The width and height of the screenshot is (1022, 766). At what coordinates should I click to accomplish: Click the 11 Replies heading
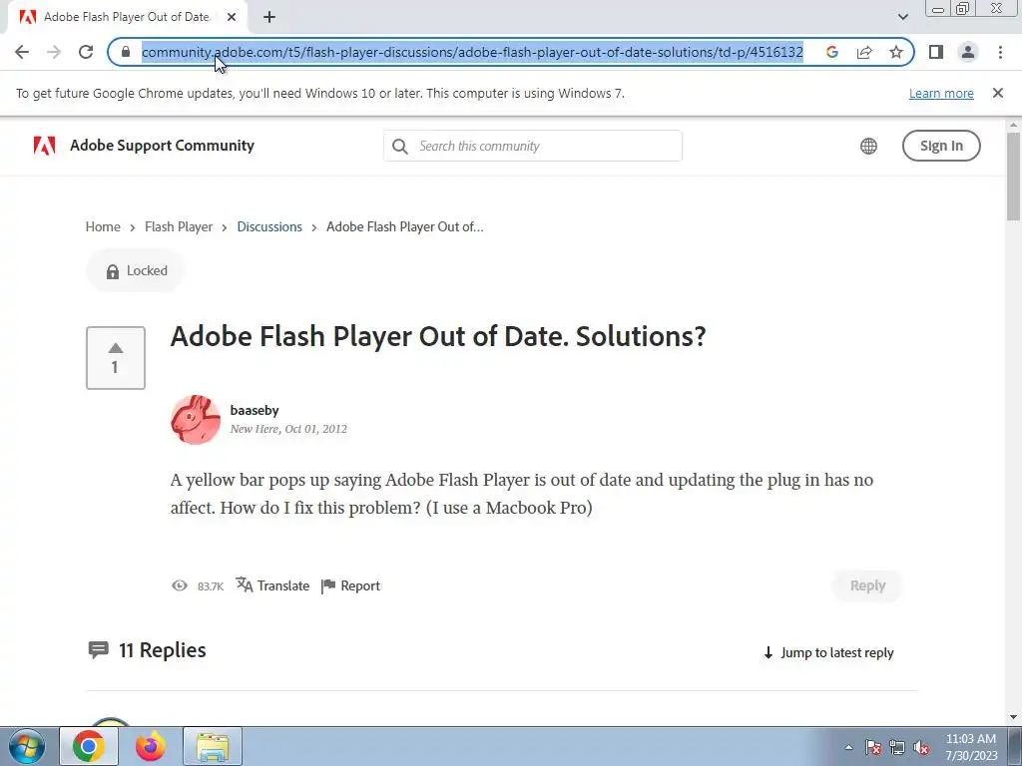click(162, 650)
